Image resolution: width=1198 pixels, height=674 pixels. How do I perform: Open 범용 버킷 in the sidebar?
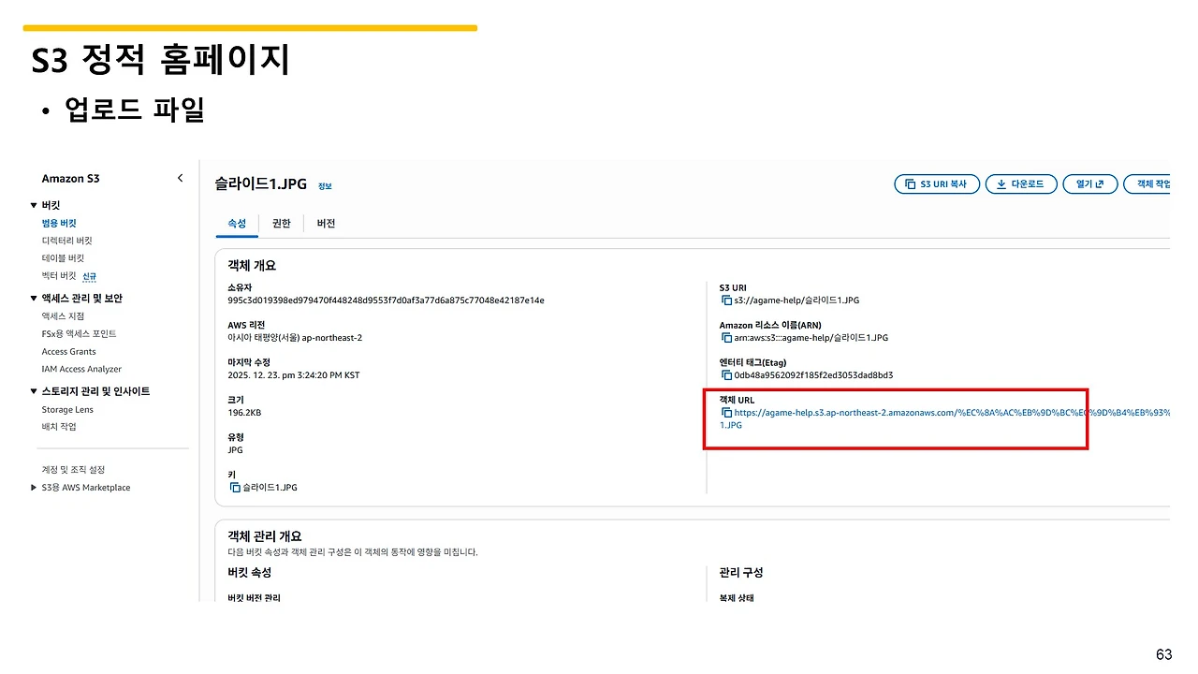pyautogui.click(x=59, y=224)
